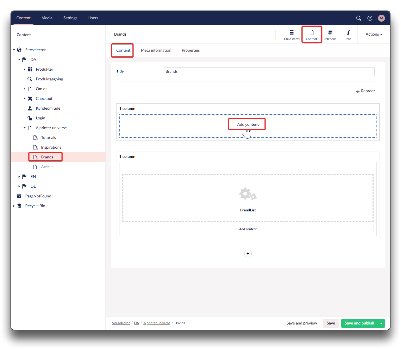Open the Actions dropdown

click(374, 34)
